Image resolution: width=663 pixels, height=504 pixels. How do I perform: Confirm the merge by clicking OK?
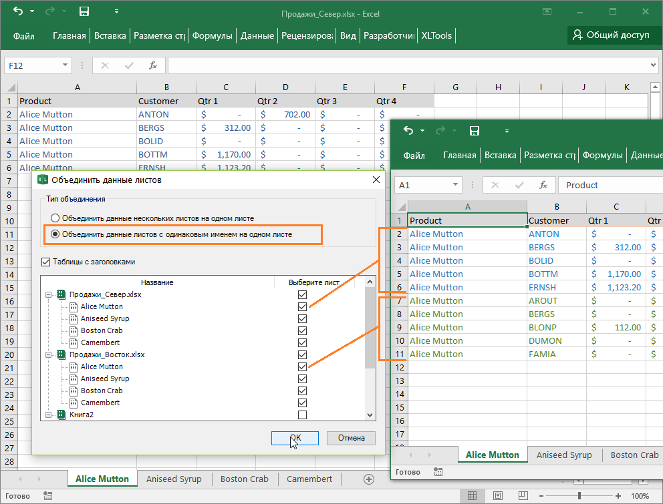[x=294, y=438]
